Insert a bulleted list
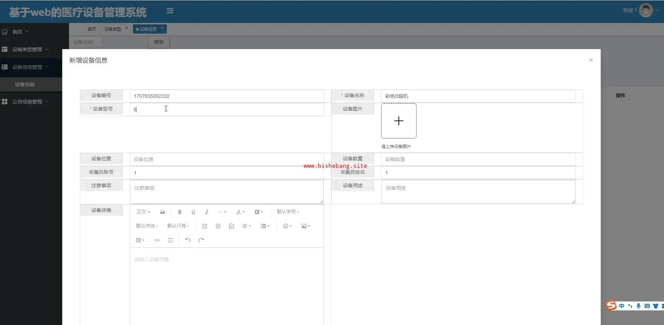Image resolution: width=664 pixels, height=325 pixels. pyautogui.click(x=205, y=226)
